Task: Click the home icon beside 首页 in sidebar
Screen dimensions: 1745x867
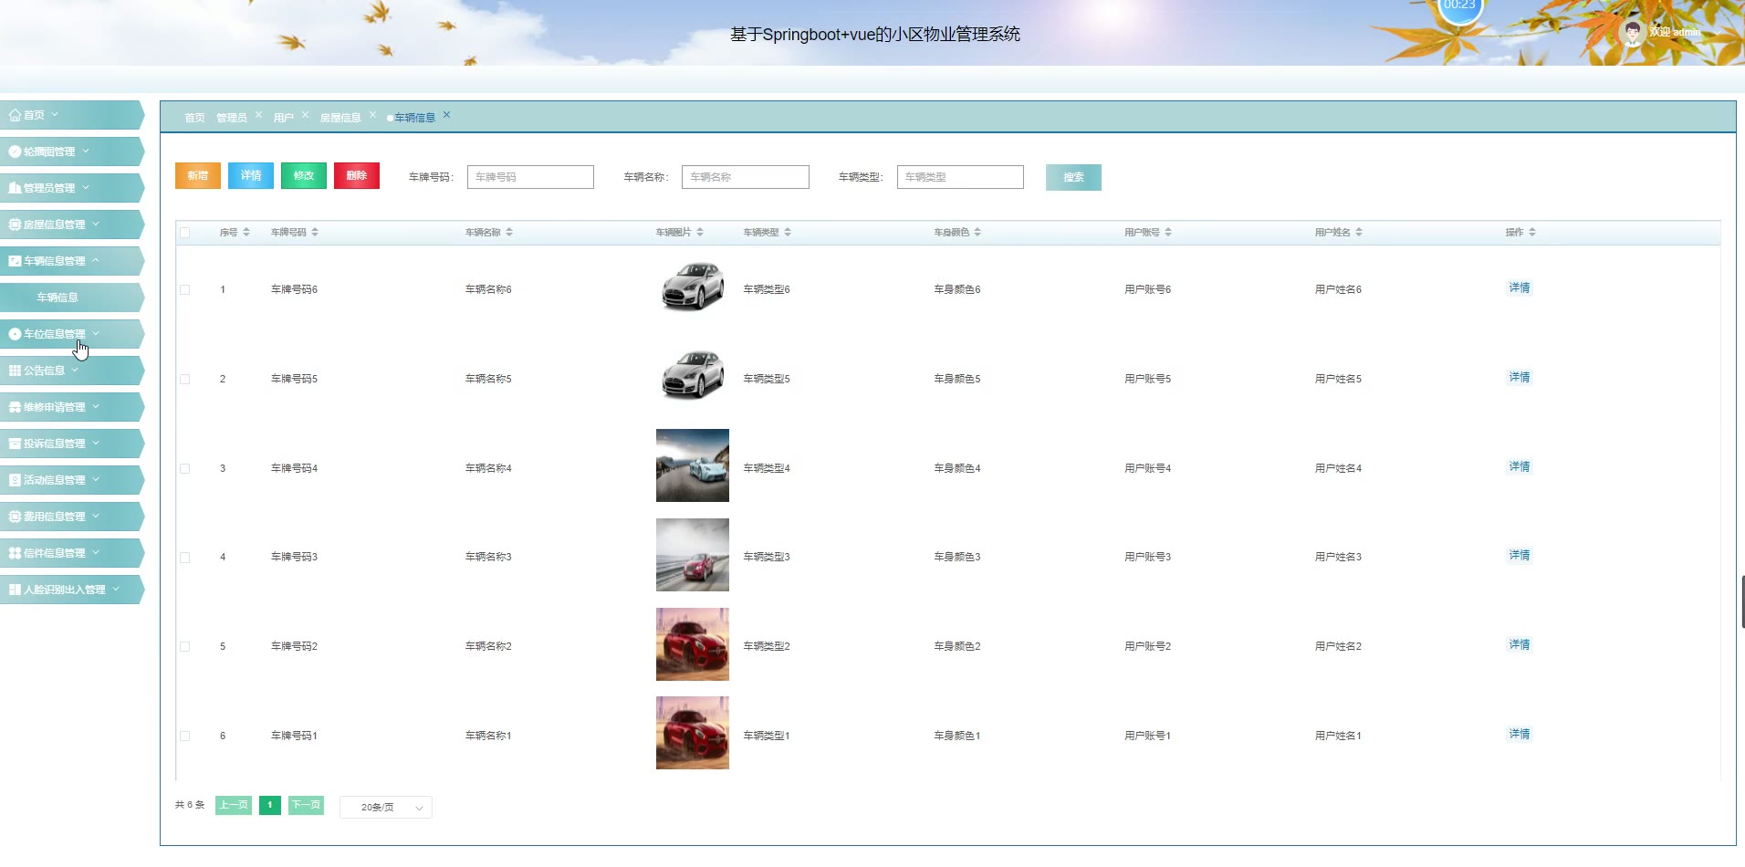Action: (15, 115)
